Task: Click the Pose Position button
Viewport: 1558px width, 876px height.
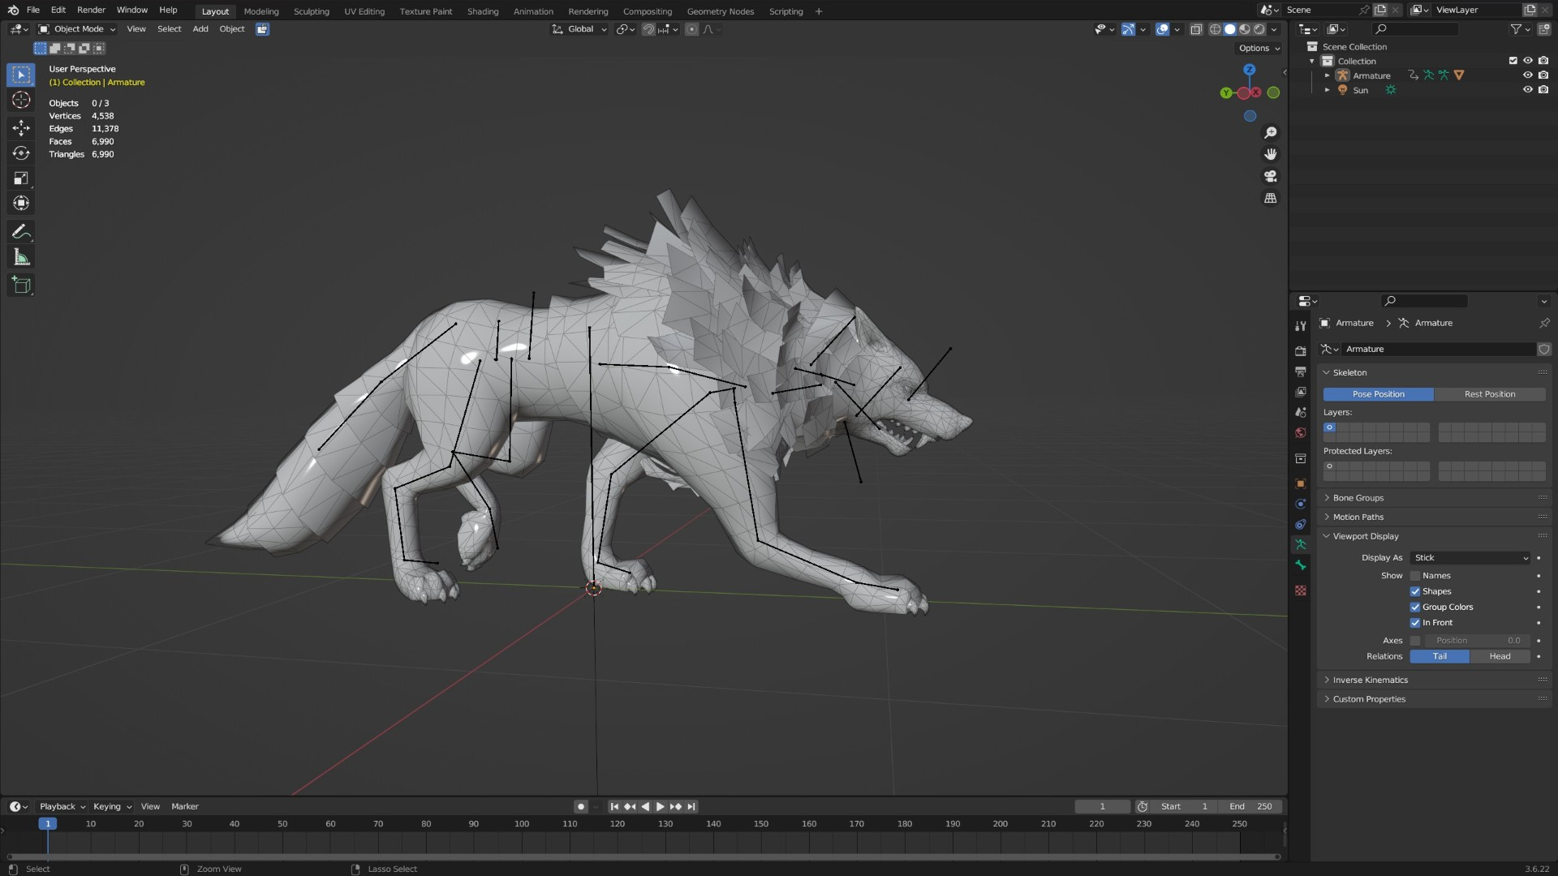Action: (x=1379, y=394)
